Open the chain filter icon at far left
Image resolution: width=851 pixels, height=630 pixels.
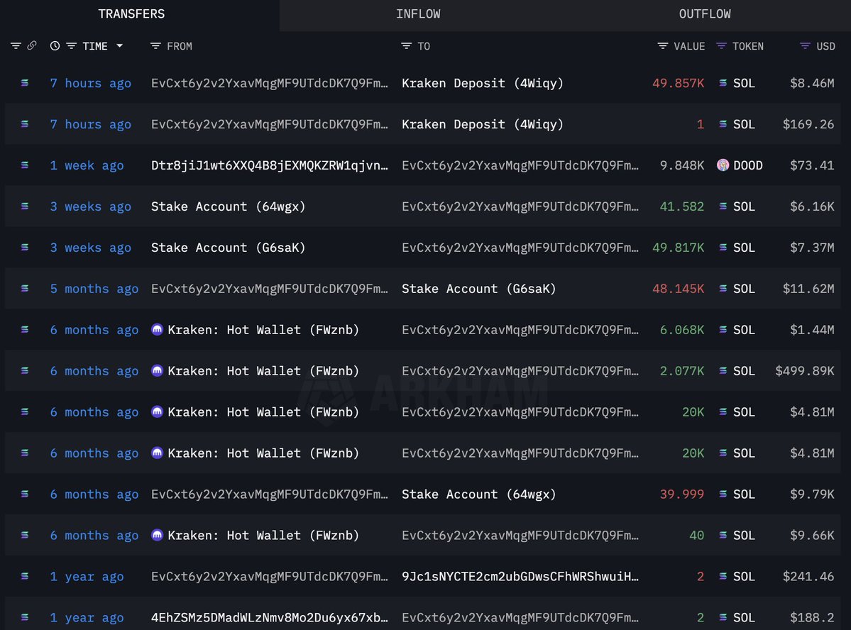[16, 46]
